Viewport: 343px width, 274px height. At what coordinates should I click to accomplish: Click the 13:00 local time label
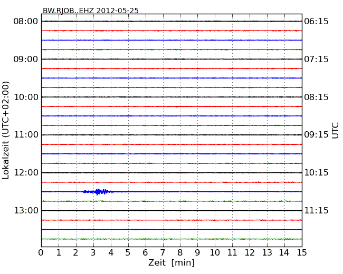26,211
